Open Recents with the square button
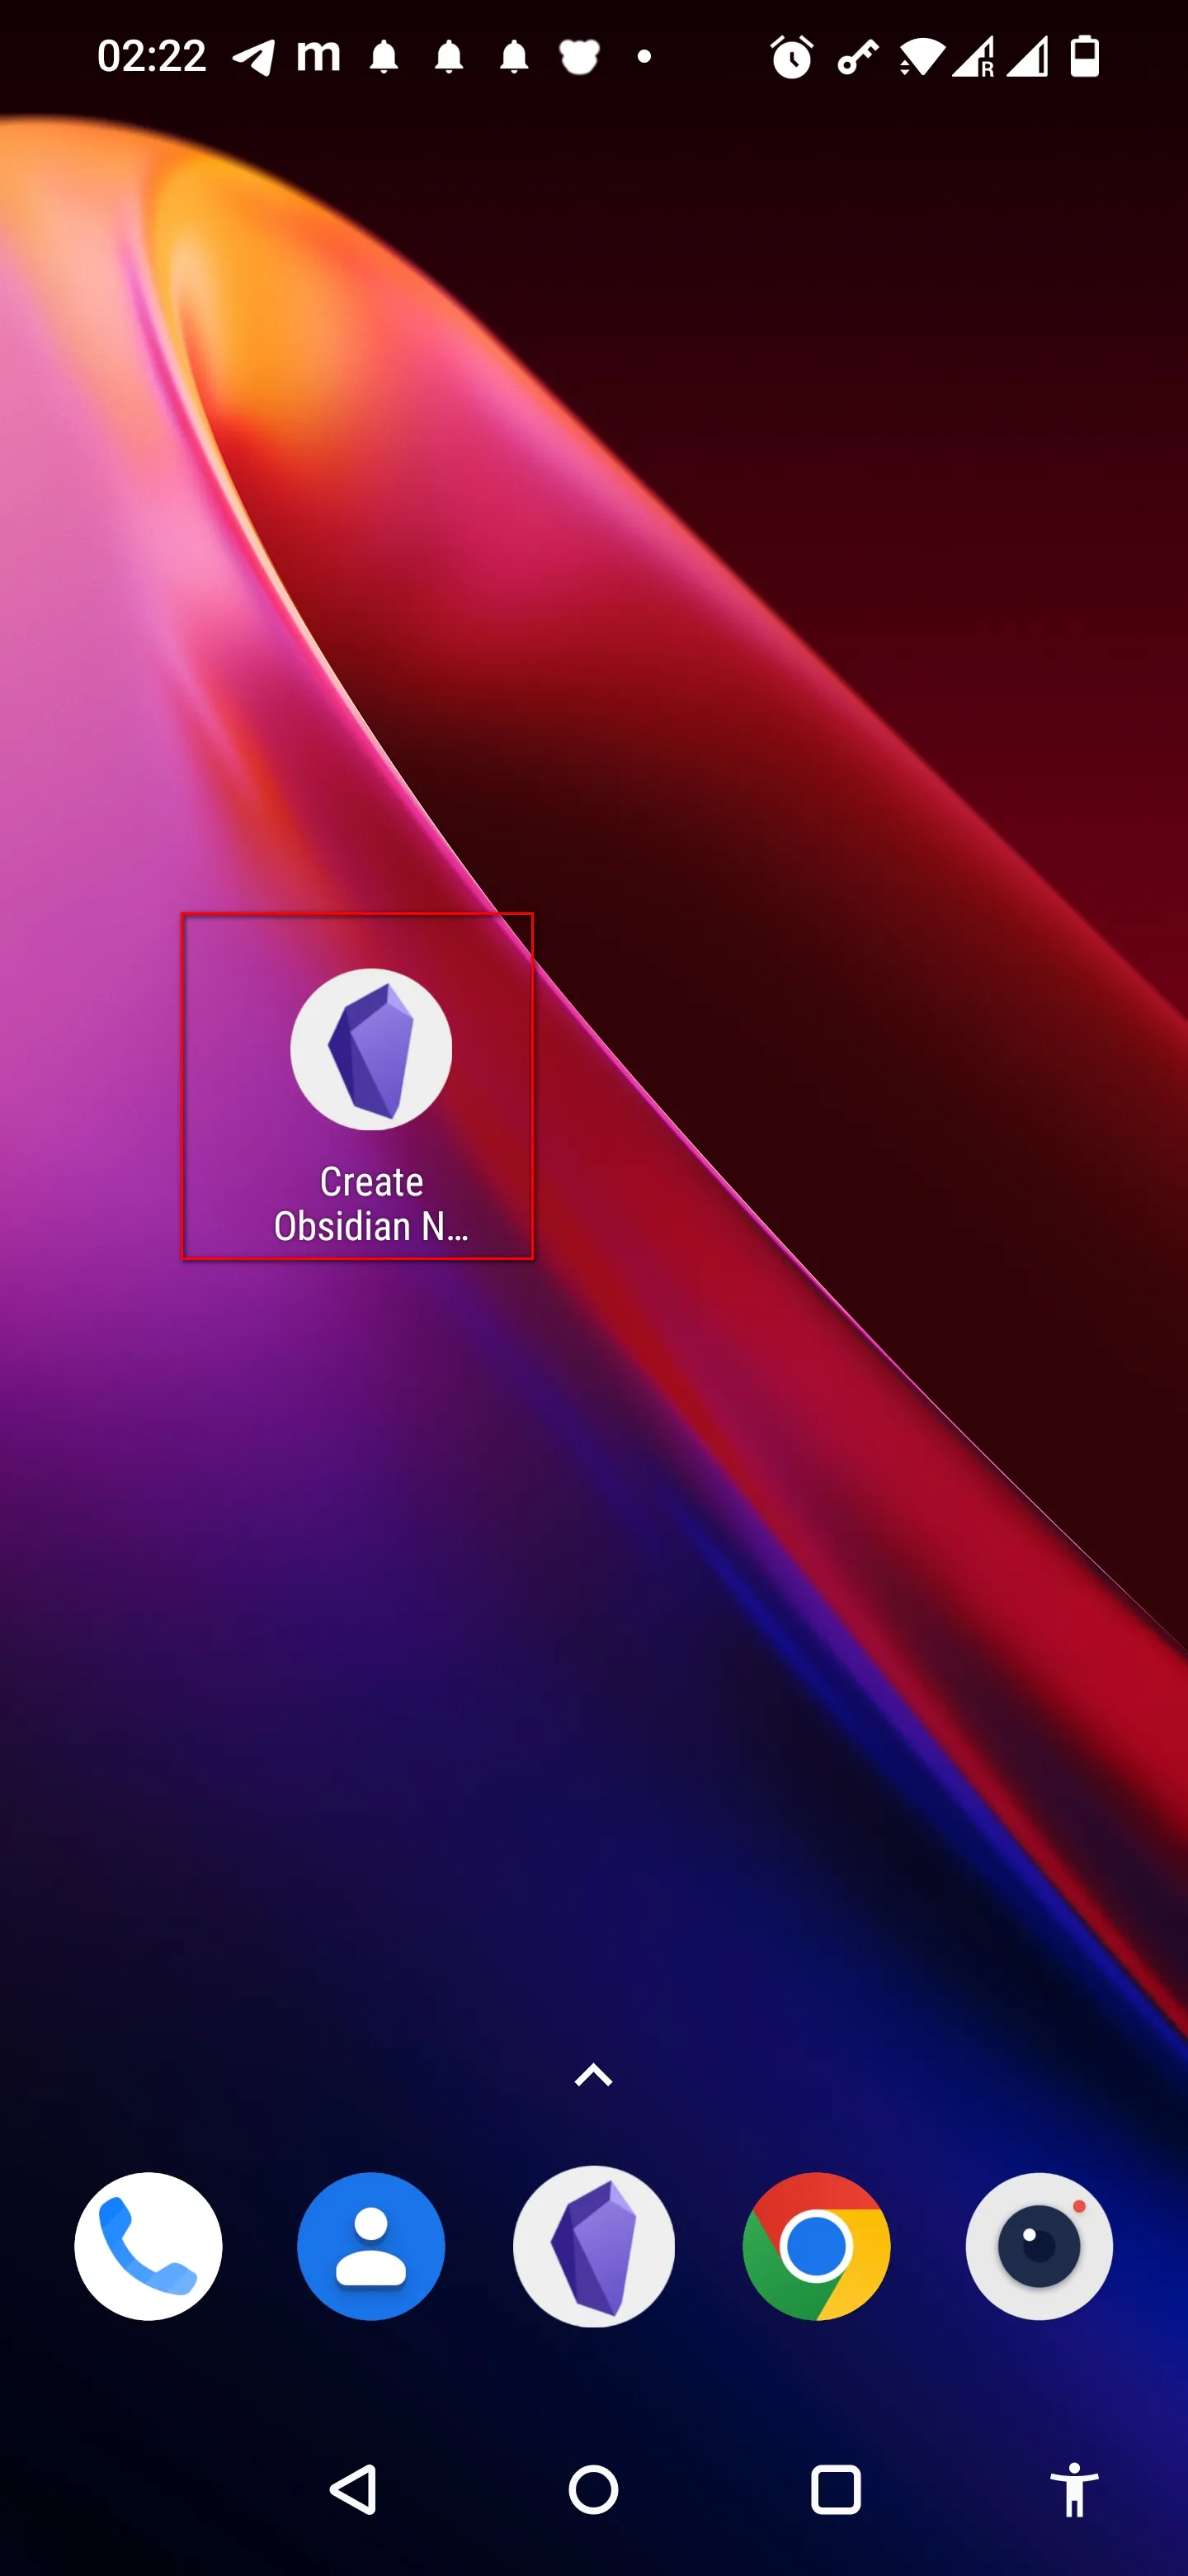1188x2576 pixels. (x=835, y=2489)
